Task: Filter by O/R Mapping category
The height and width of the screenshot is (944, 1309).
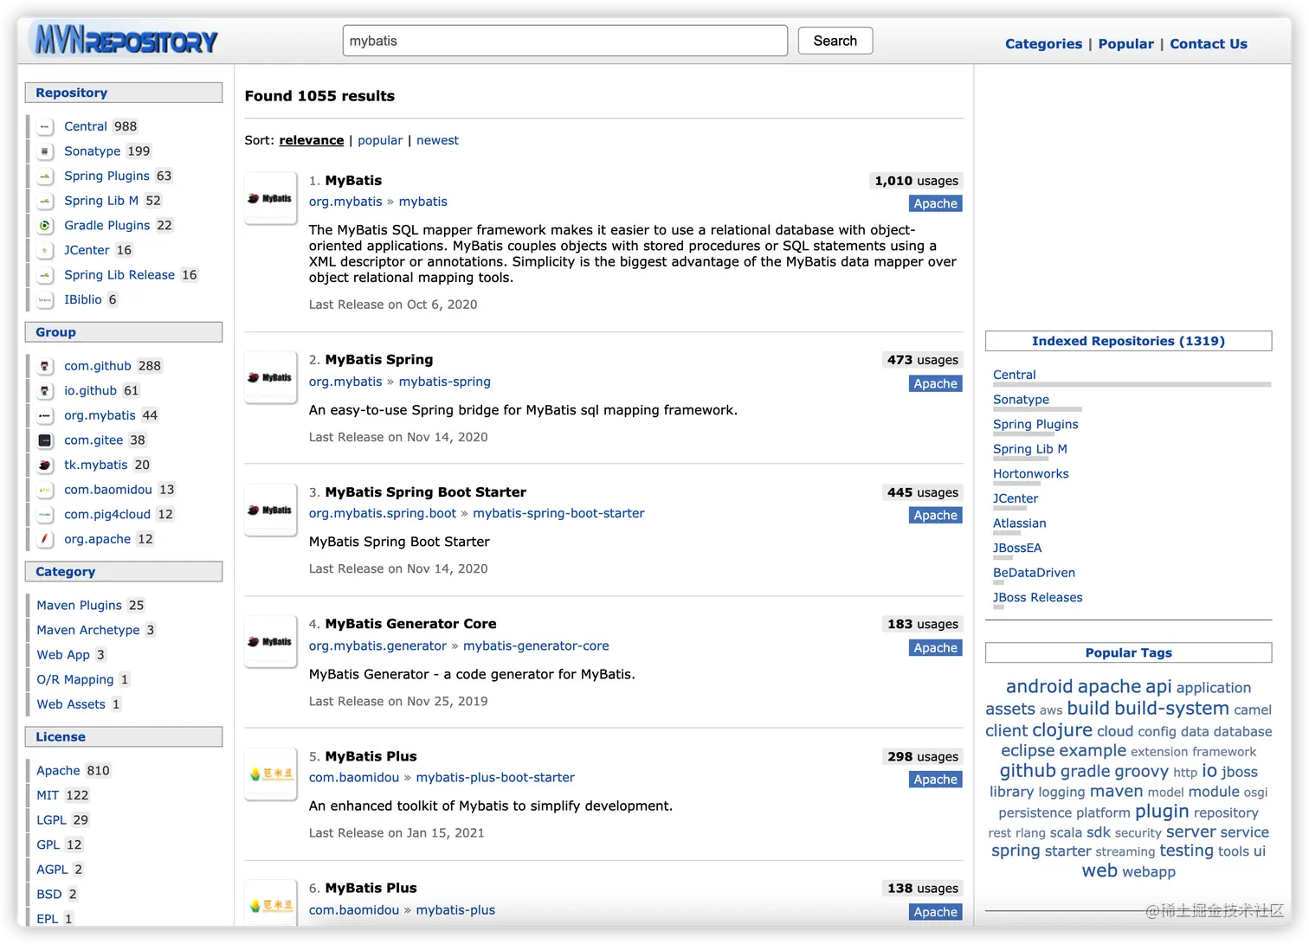Action: click(74, 680)
